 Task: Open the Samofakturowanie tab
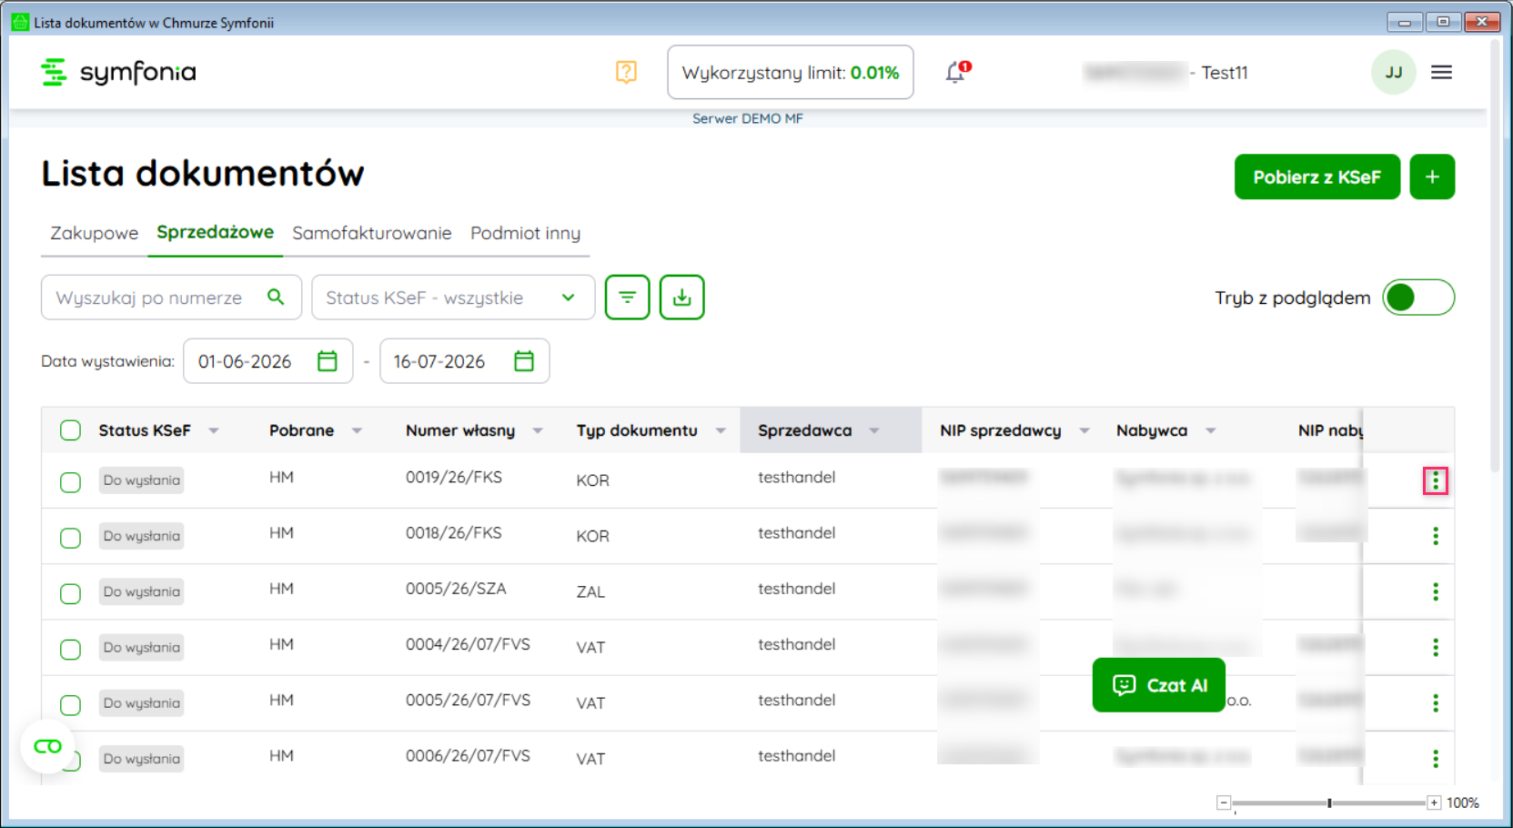371,233
